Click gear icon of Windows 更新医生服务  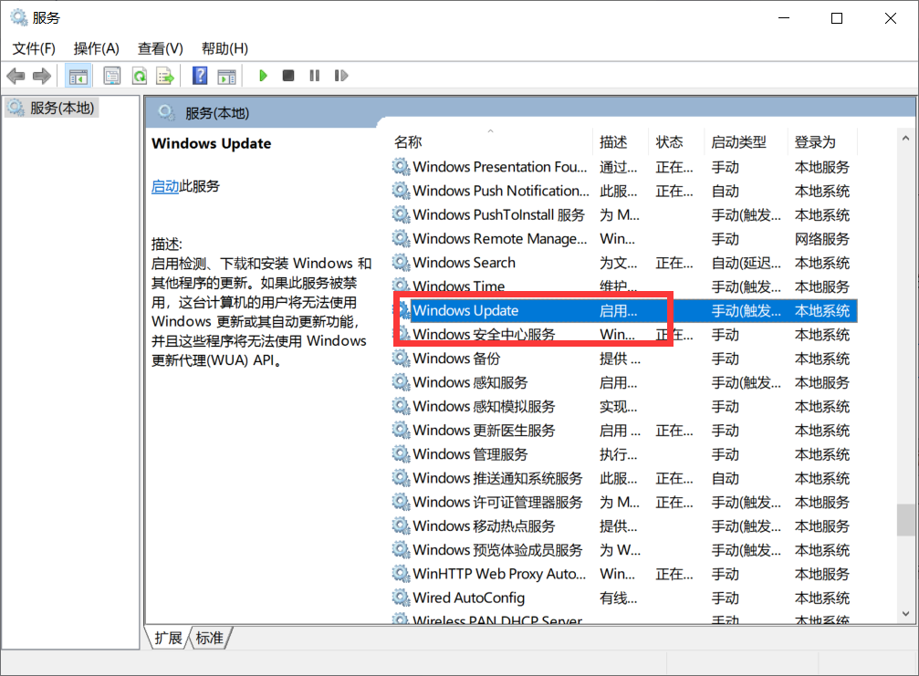pos(401,430)
